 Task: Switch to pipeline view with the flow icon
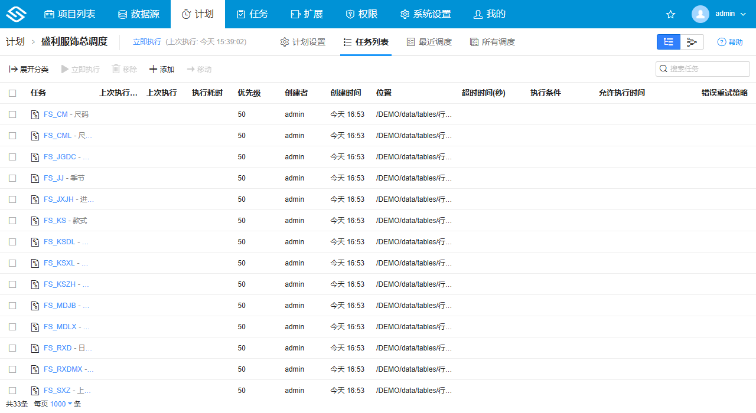pos(692,42)
